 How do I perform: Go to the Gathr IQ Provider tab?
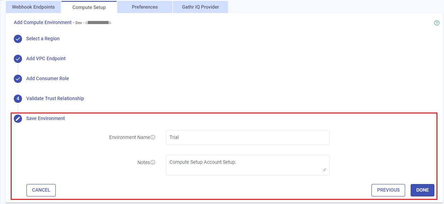click(200, 7)
